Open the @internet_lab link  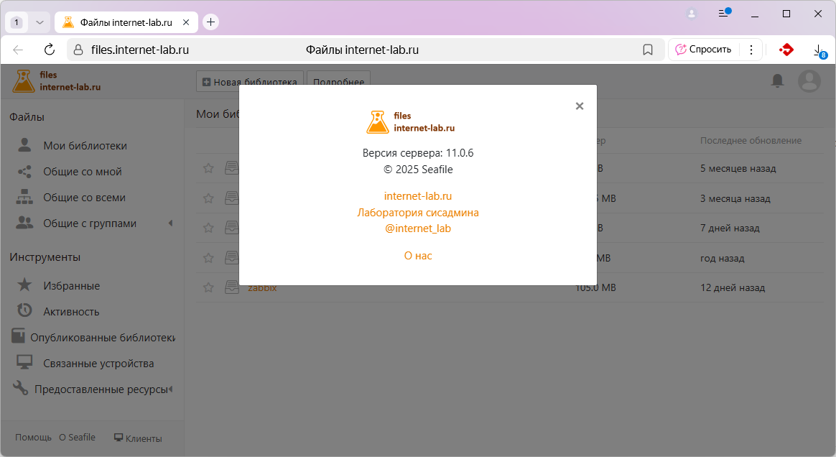pos(418,228)
